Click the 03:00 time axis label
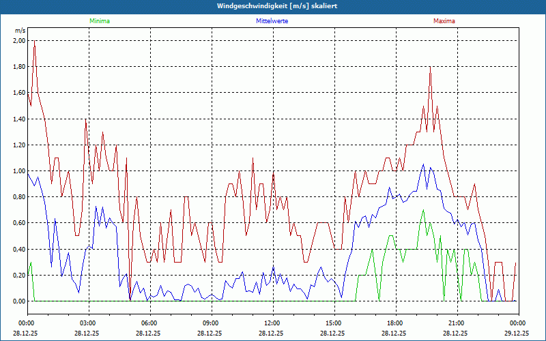Screen dimensions: 546x341 coord(88,323)
